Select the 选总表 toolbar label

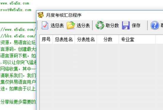57,25
